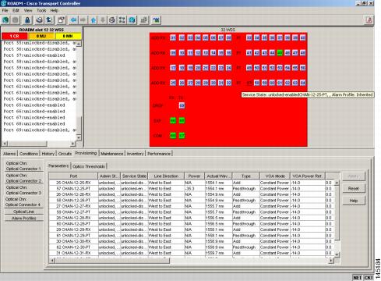Switch to the Maintenance tab
This screenshot has width=381, height=281.
[x=112, y=154]
